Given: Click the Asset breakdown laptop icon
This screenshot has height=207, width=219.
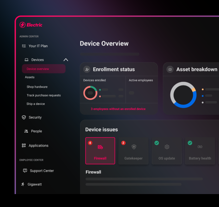Looking at the screenshot, I should (170, 69).
